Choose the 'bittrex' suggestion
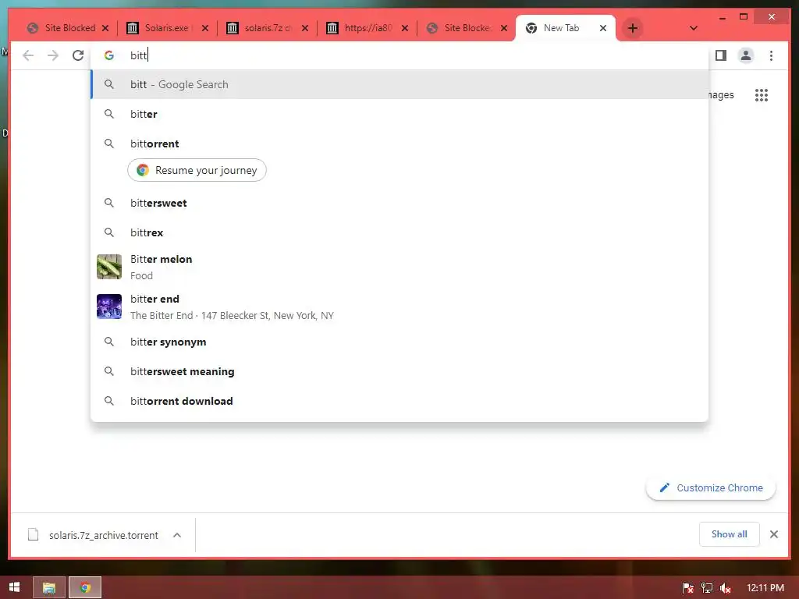This screenshot has height=599, width=799. pos(399,232)
